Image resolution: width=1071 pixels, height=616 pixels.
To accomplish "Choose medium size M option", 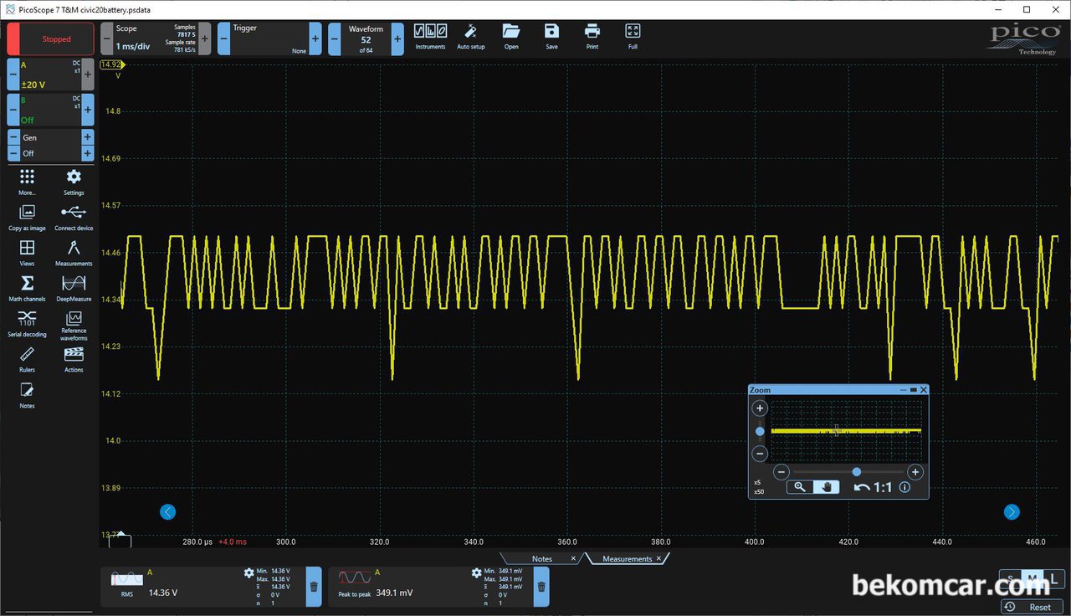I will click(x=1033, y=579).
